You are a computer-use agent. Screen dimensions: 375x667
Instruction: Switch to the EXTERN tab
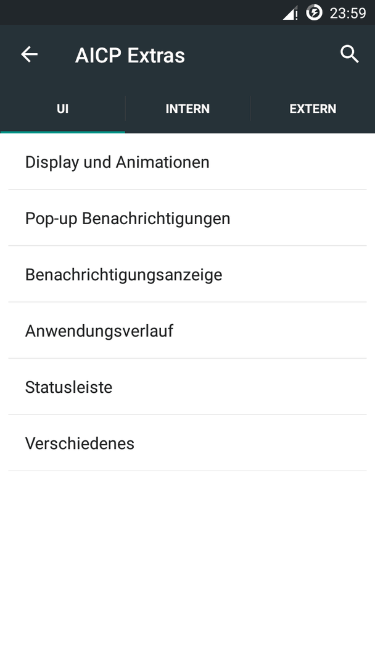pyautogui.click(x=313, y=109)
